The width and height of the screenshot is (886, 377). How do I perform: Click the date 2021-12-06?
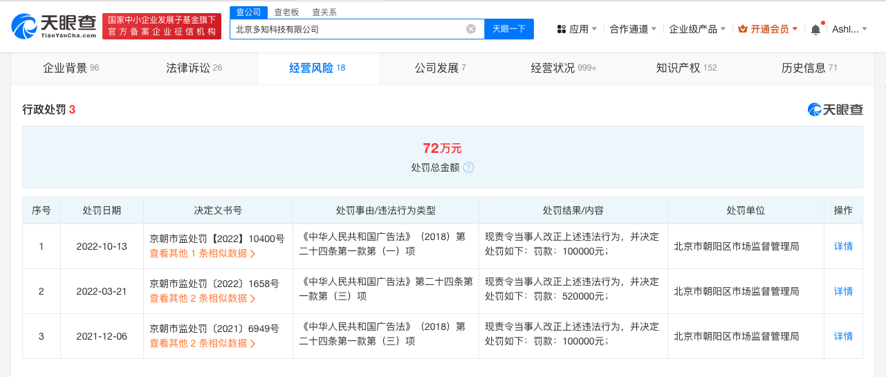click(x=102, y=336)
